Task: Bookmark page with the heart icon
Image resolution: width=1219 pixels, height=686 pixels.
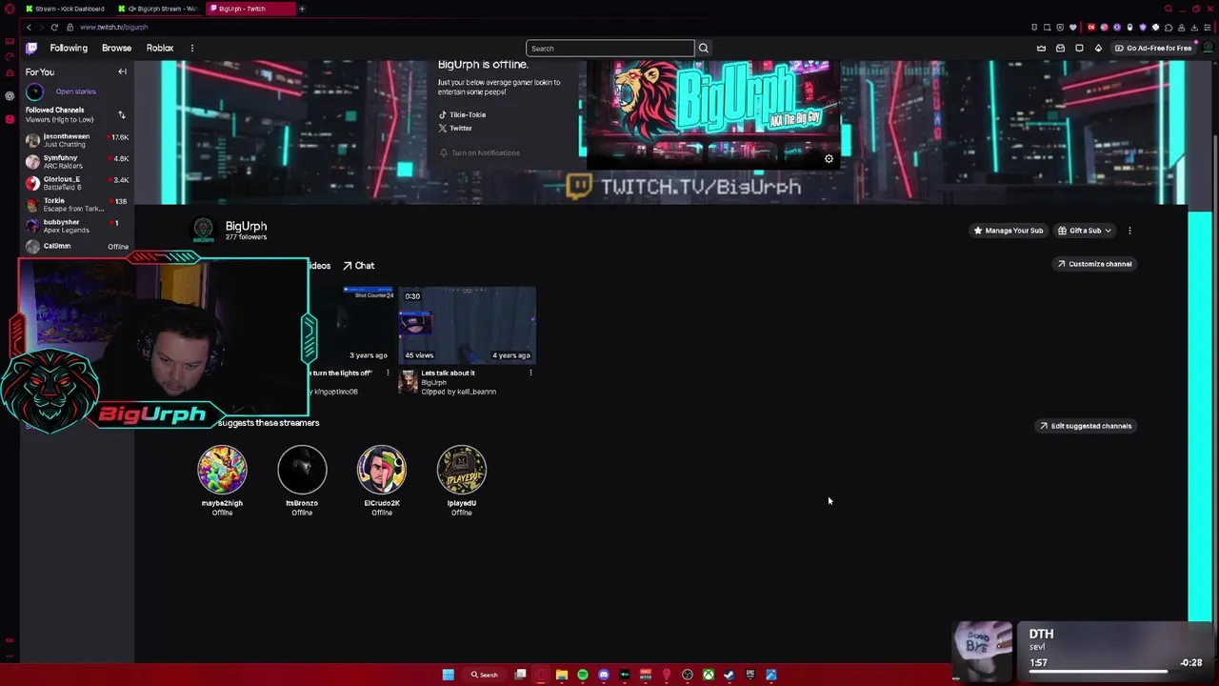Action: tap(1073, 27)
